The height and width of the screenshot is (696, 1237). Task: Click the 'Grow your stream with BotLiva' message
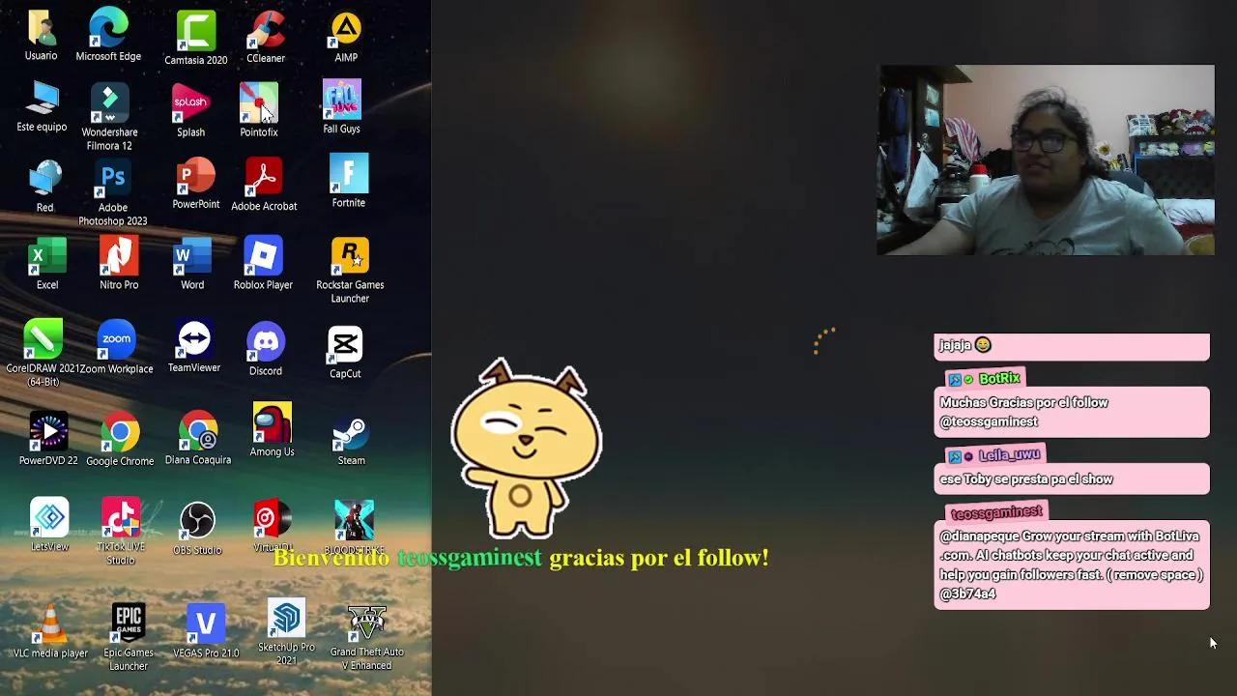[x=1072, y=565]
